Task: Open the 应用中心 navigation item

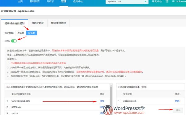Action: tap(78, 2)
